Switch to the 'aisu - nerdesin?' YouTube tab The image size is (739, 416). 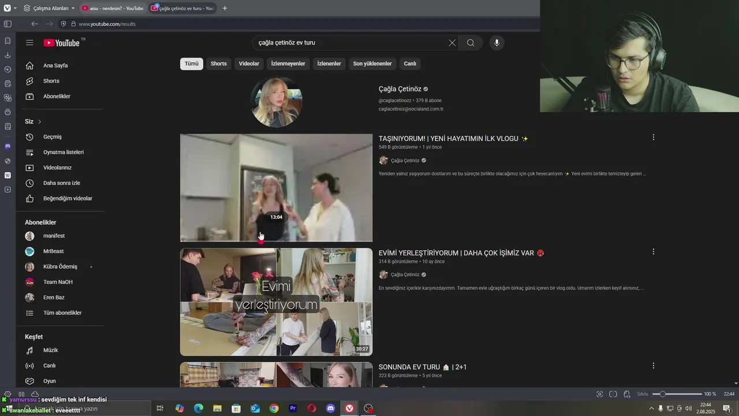[x=113, y=8]
